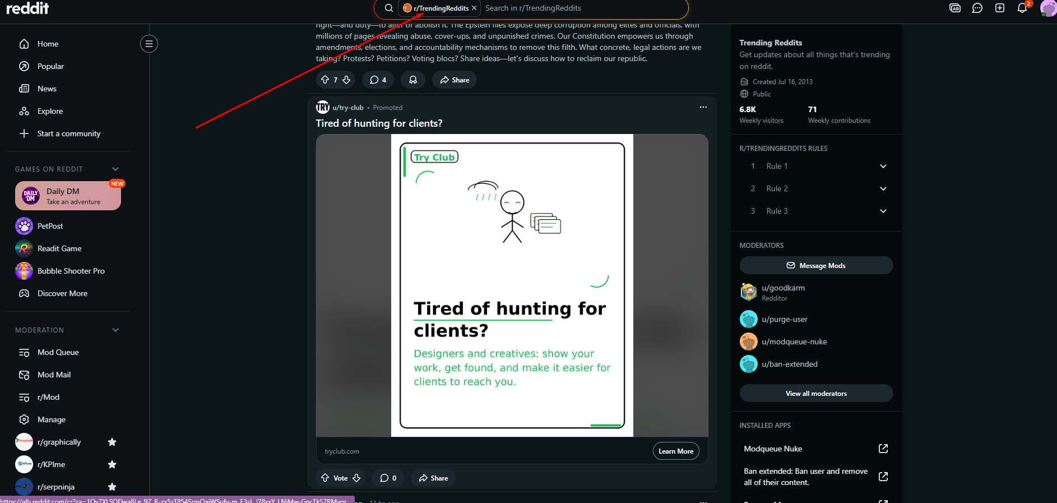Open moderator u/purge-user profile
This screenshot has height=503, width=1057.
click(x=785, y=319)
